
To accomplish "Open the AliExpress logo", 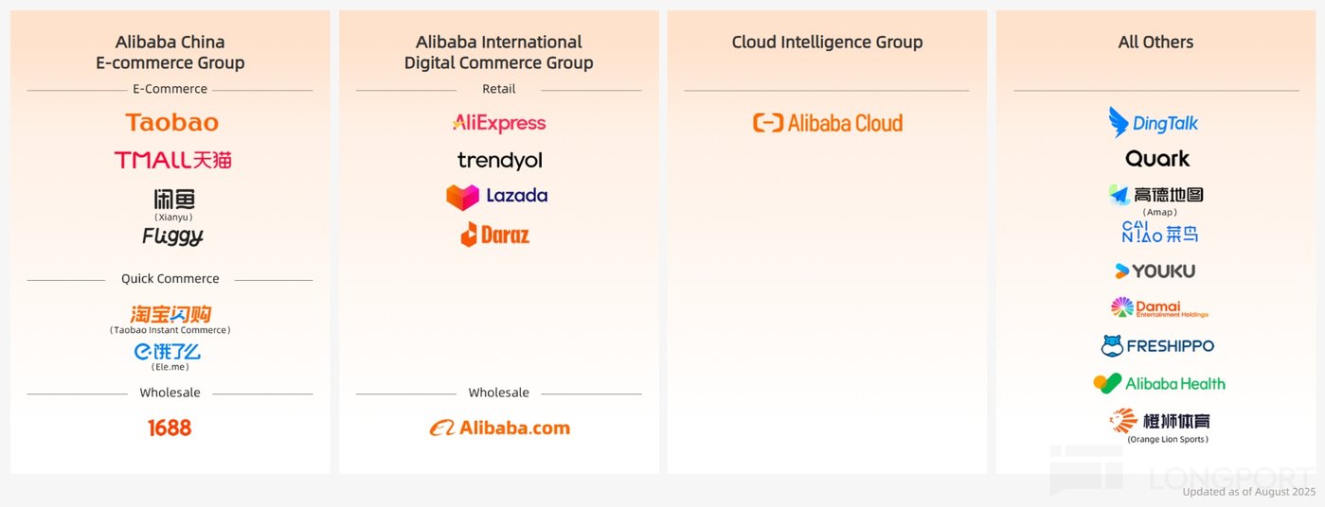I will pos(499,123).
